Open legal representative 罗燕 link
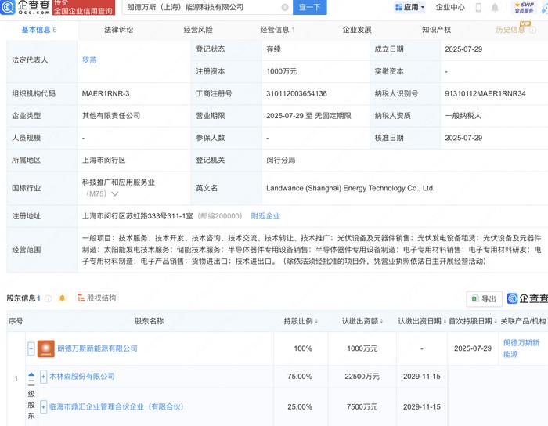The height and width of the screenshot is (426, 548). (89, 60)
